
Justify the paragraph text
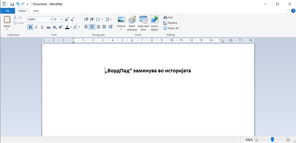coord(104,27)
